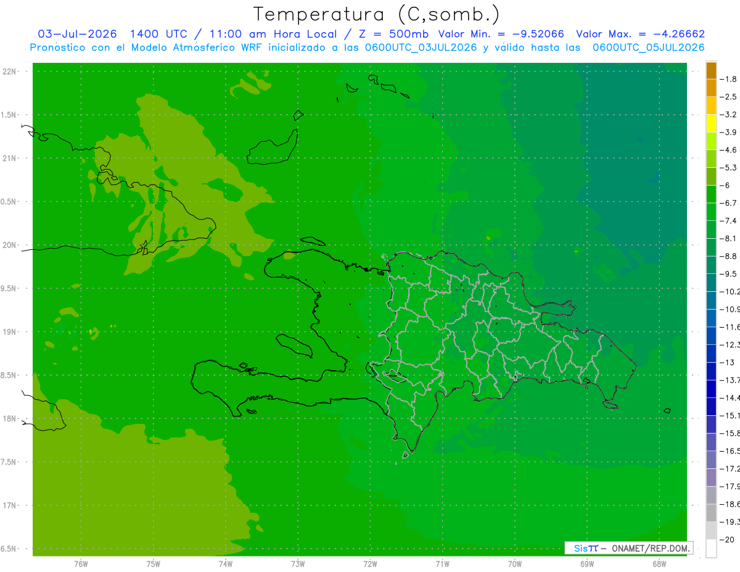Click the "Valor Min. = -9.52066" readout
The image size is (740, 572).
coord(501,34)
